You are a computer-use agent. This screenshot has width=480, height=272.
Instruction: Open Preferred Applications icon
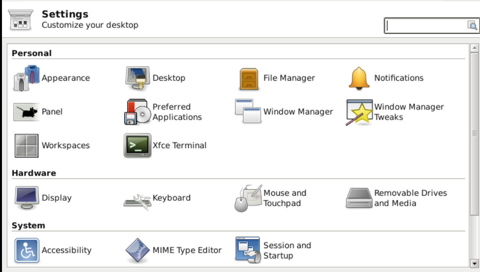click(x=137, y=112)
